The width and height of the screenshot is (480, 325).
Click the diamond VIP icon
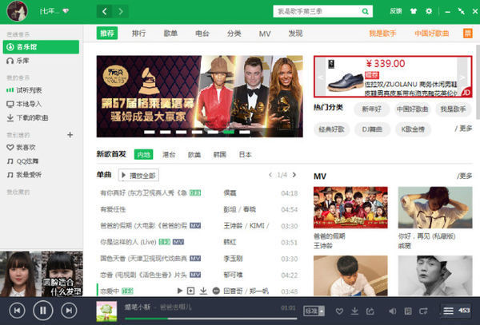(66, 11)
